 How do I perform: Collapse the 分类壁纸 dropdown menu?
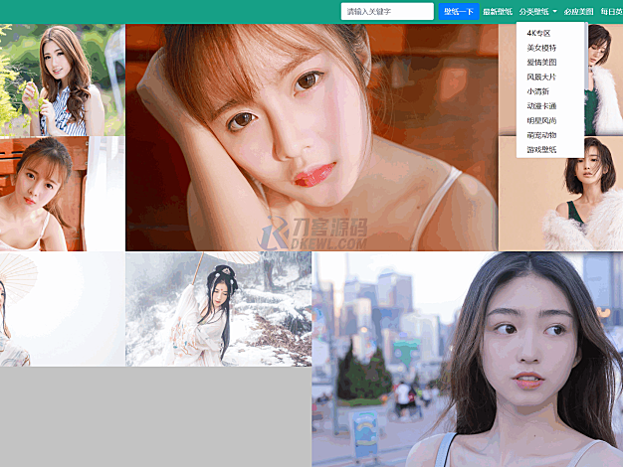coord(537,12)
